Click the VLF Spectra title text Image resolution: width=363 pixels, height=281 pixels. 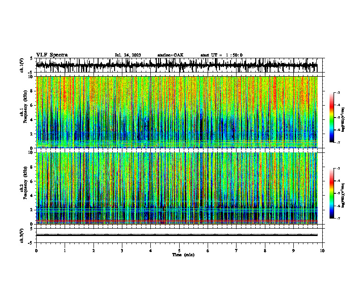point(52,55)
